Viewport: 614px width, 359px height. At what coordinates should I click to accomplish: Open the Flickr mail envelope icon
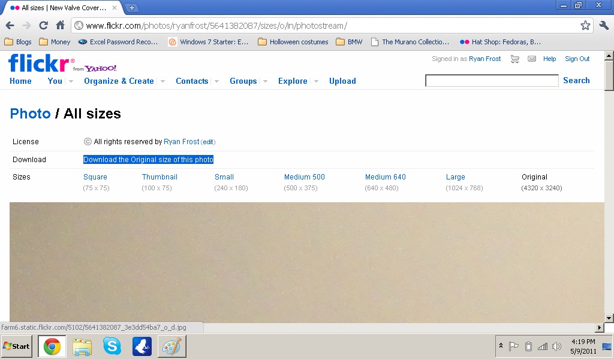[531, 59]
